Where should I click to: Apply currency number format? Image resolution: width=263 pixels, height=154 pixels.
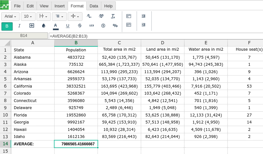(103, 26)
